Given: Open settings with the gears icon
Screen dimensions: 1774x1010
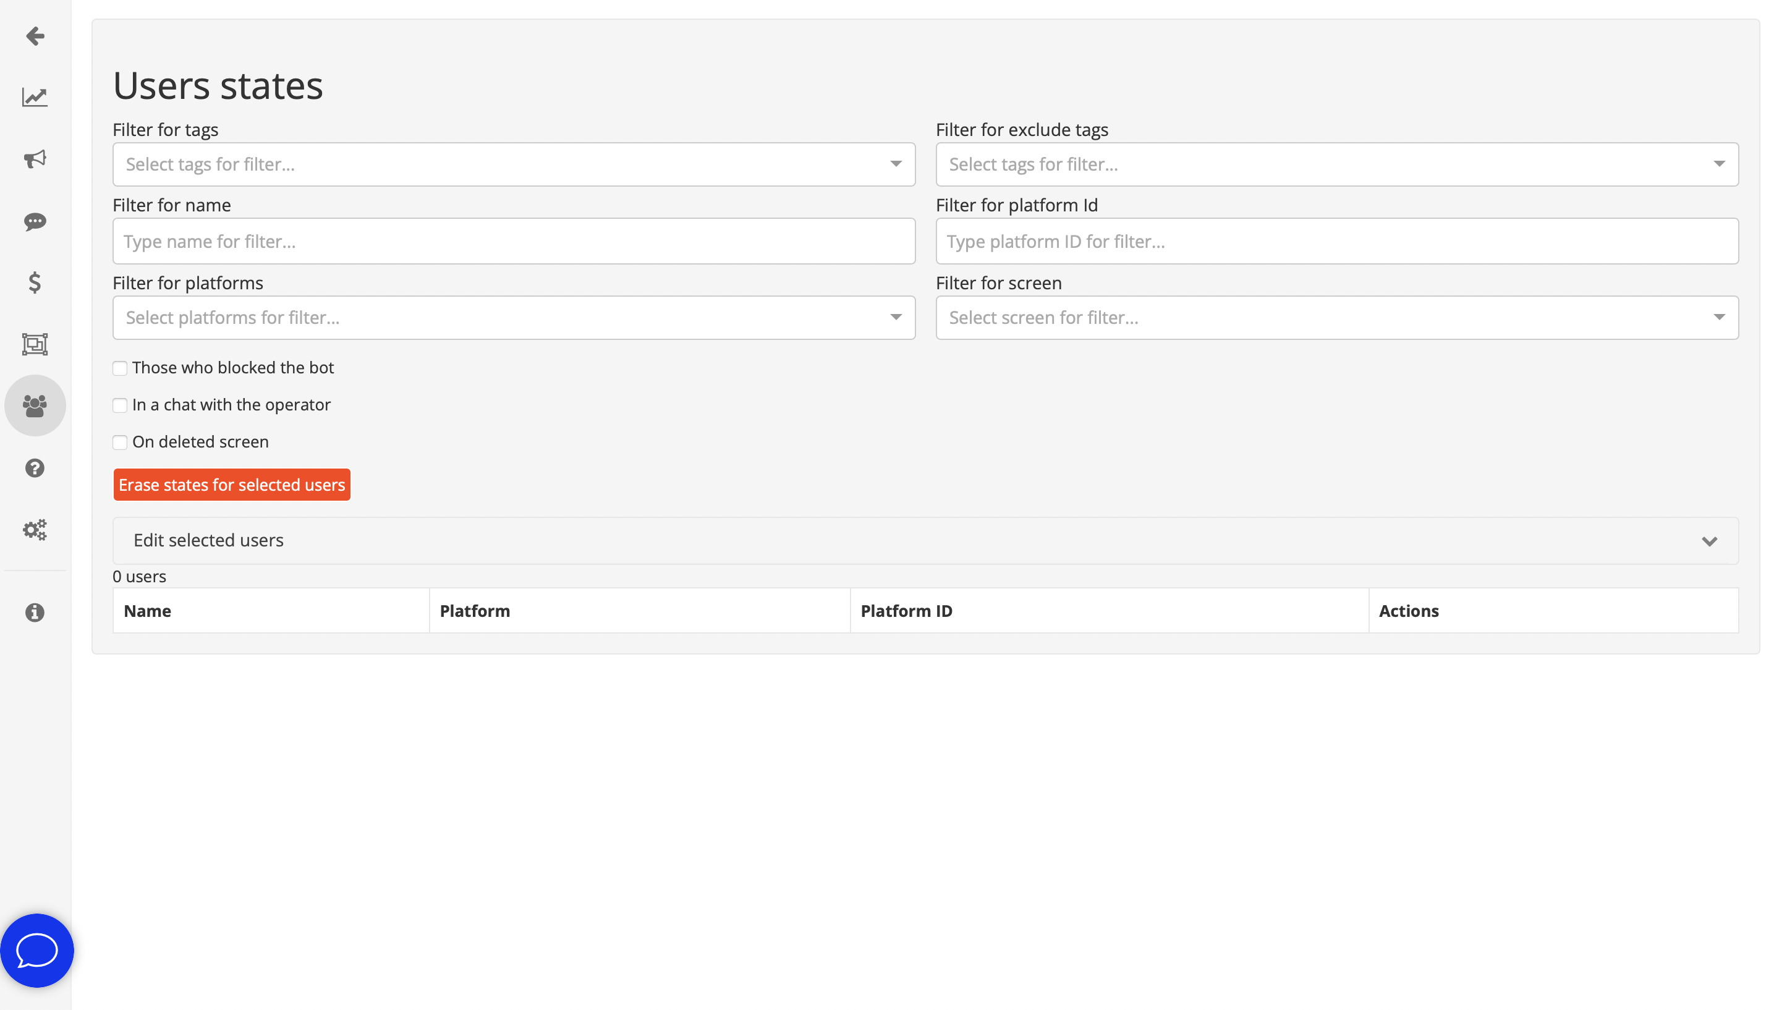Looking at the screenshot, I should (34, 529).
